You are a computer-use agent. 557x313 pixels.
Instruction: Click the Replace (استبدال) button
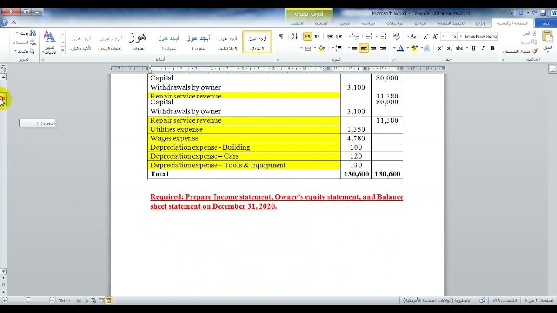click(24, 42)
